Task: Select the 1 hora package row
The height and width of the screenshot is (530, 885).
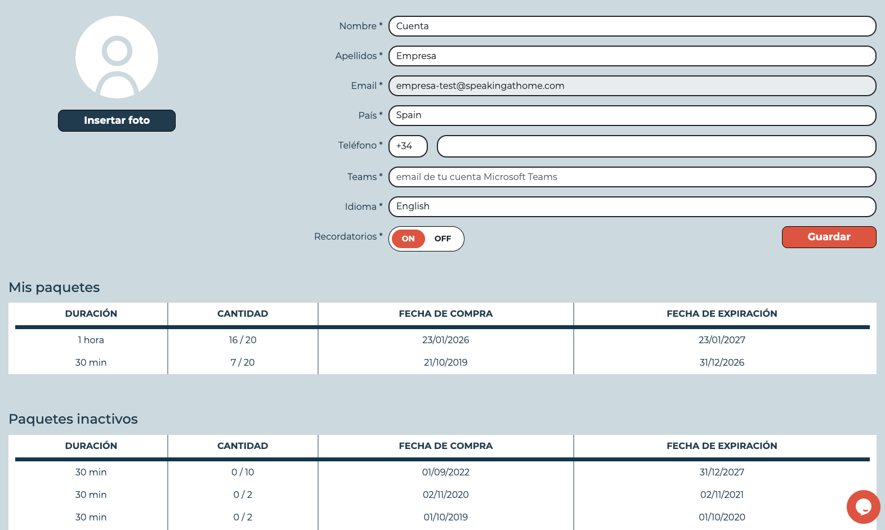Action: [x=442, y=340]
